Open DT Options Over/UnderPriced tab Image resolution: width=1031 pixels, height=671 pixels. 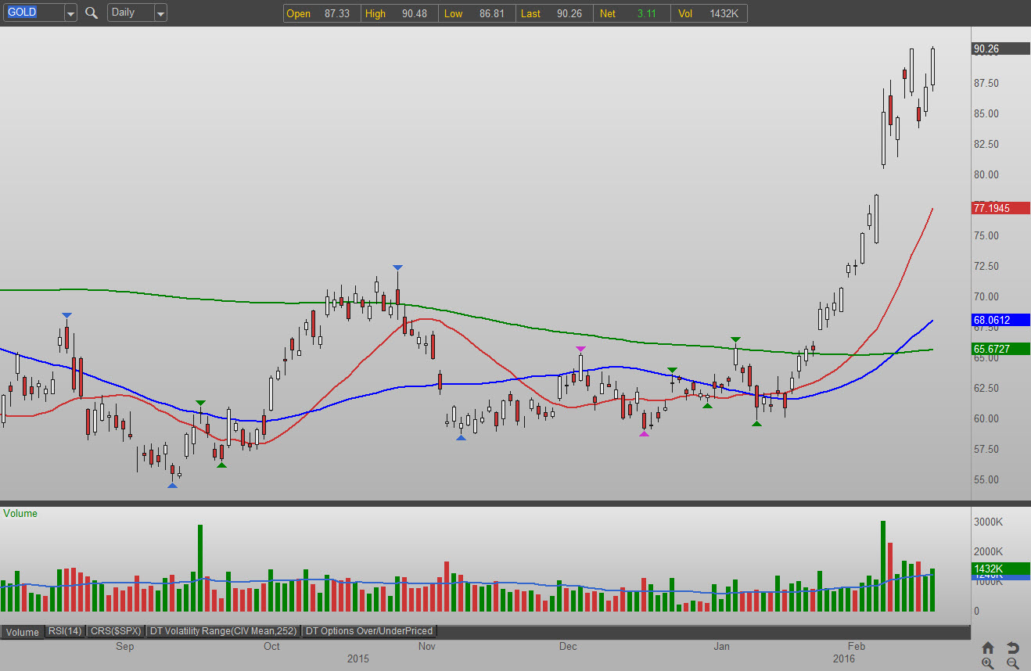pos(368,631)
